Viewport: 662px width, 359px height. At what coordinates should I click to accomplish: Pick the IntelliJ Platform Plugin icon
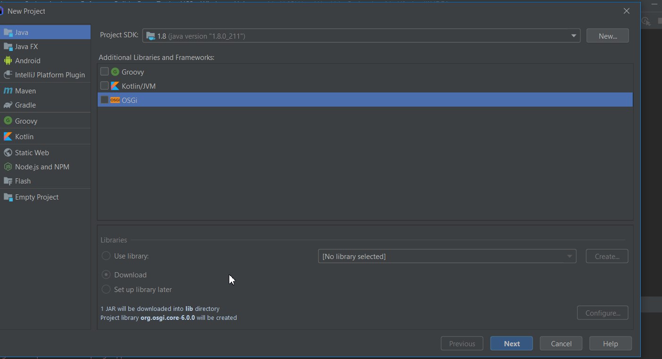coord(8,75)
